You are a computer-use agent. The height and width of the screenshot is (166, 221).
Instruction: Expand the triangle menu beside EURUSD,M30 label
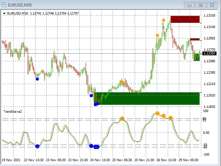pyautogui.click(x=4, y=13)
